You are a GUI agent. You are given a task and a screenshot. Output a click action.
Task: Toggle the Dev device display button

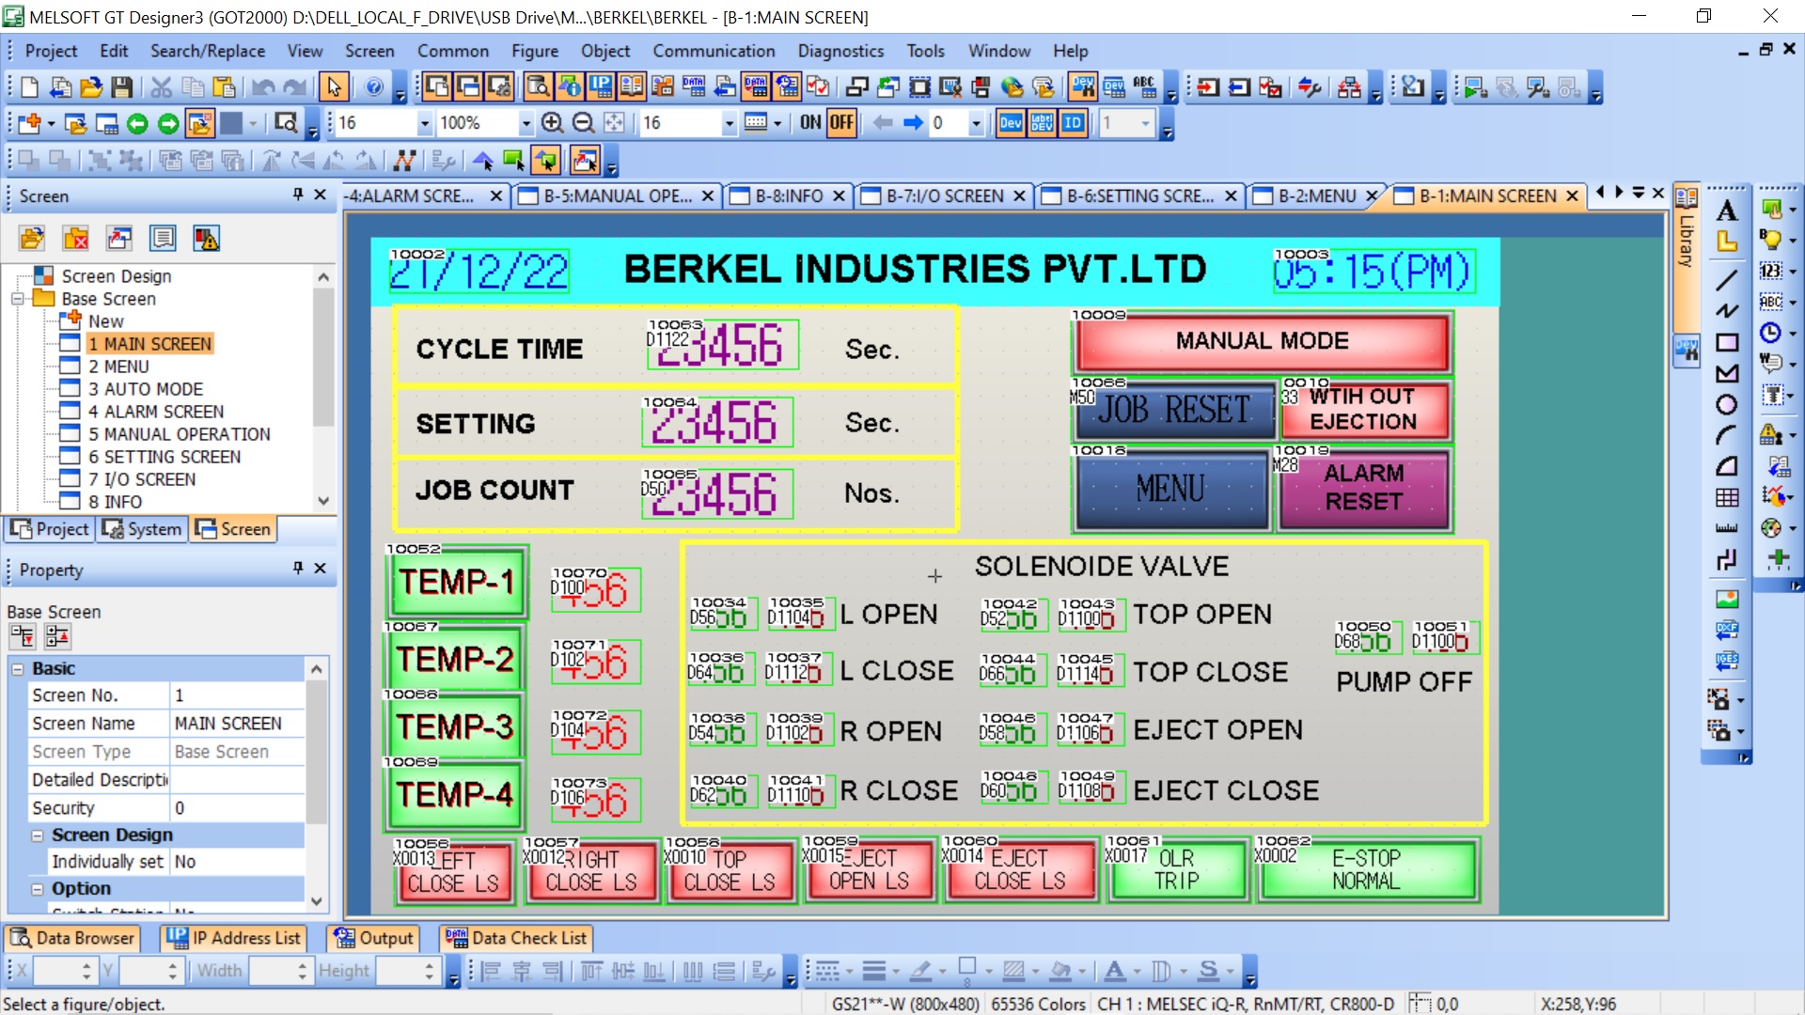(1011, 123)
